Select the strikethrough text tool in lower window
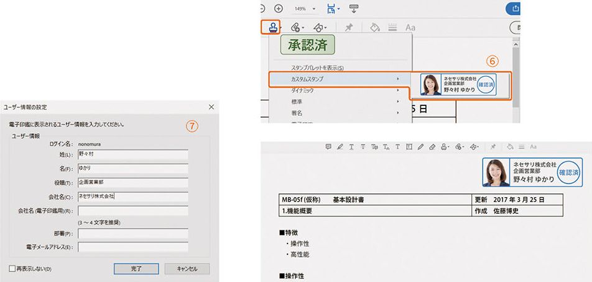 point(363,147)
